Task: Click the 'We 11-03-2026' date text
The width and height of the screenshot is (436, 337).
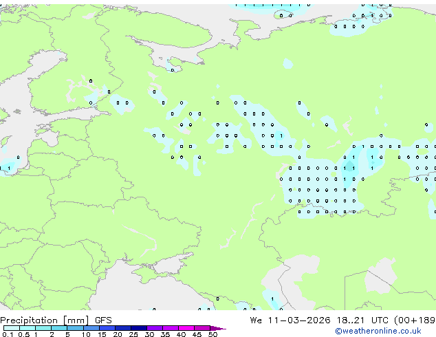Action: click(x=290, y=320)
